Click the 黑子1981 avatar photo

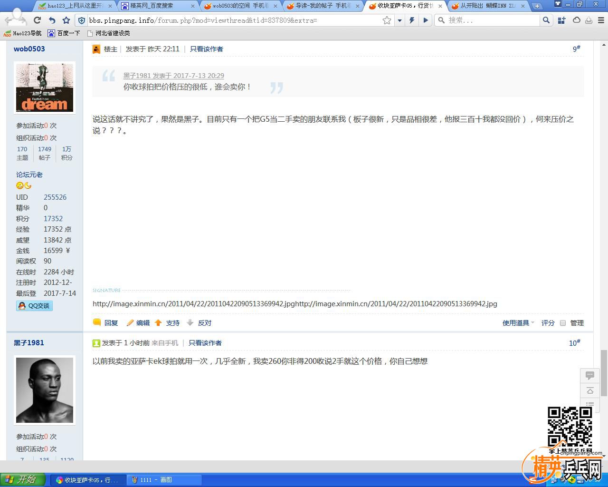click(45, 390)
